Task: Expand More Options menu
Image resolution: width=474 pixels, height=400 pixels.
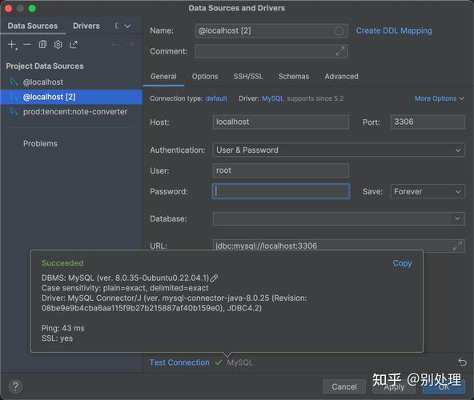Action: [x=439, y=98]
